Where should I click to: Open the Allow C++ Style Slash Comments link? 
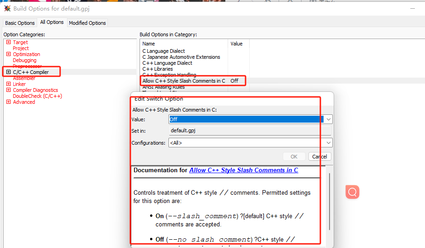click(x=243, y=170)
